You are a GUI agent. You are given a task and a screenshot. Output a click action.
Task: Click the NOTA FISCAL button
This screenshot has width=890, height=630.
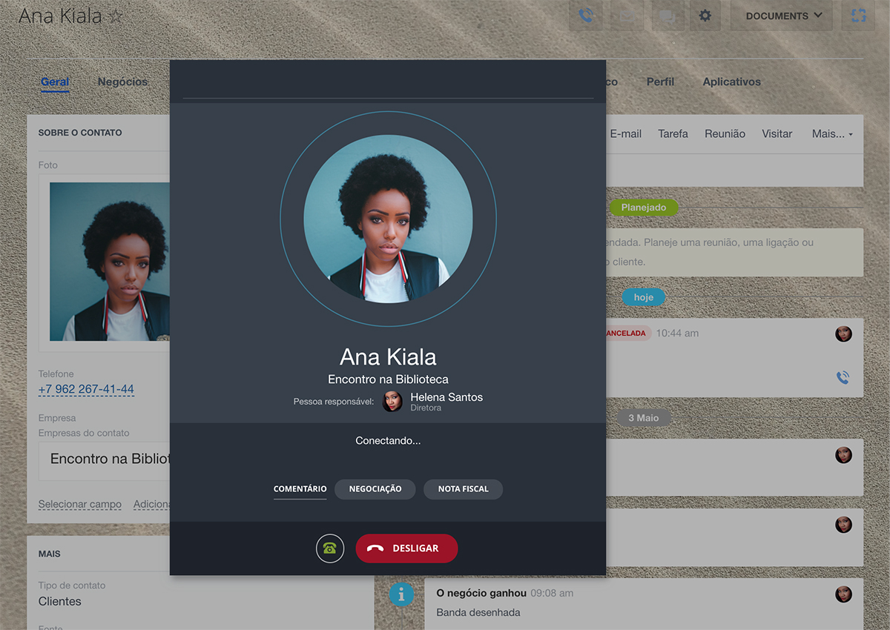tap(463, 489)
